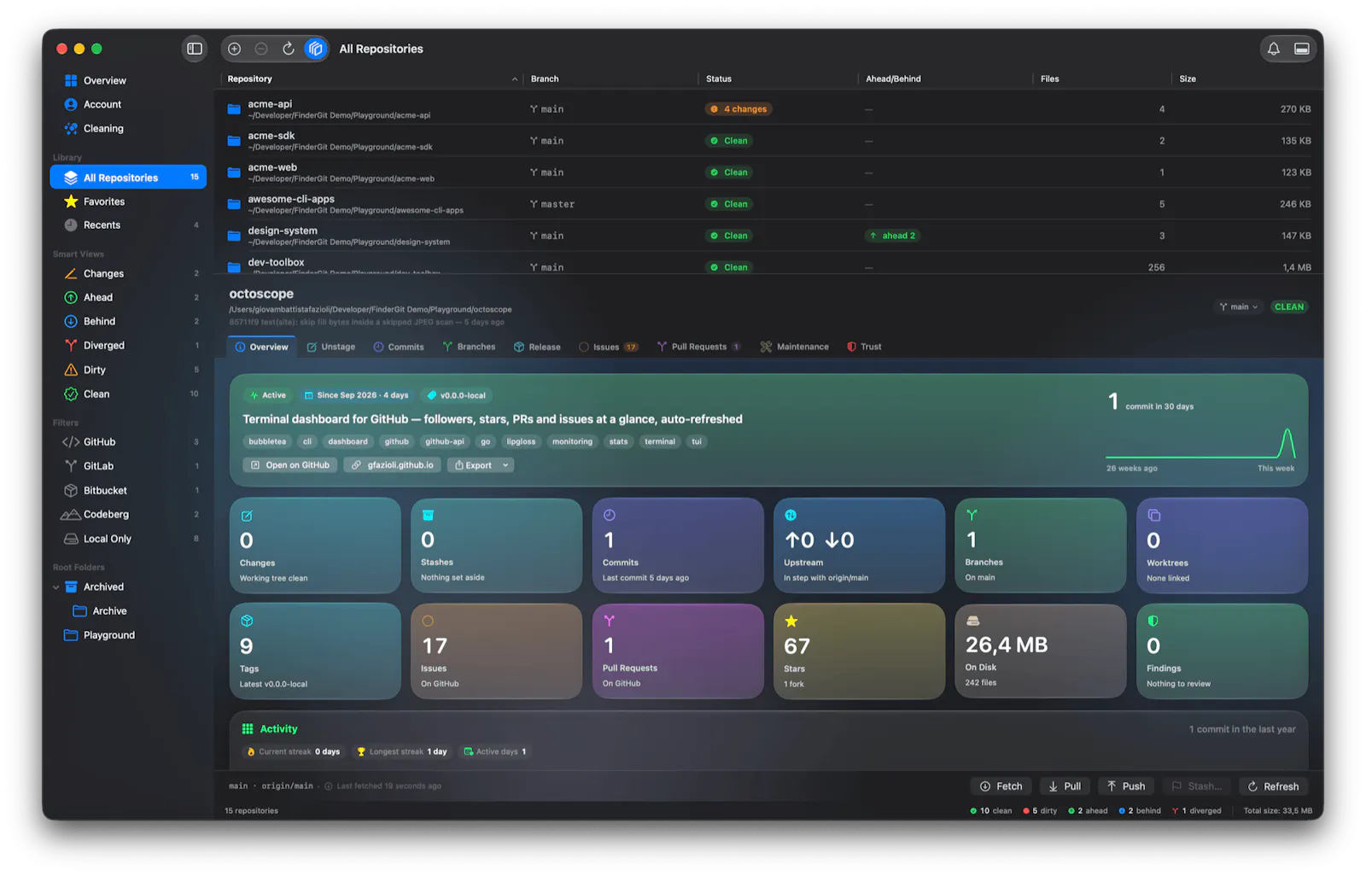Click the 17 Issues card
The image size is (1366, 876).
[496, 651]
